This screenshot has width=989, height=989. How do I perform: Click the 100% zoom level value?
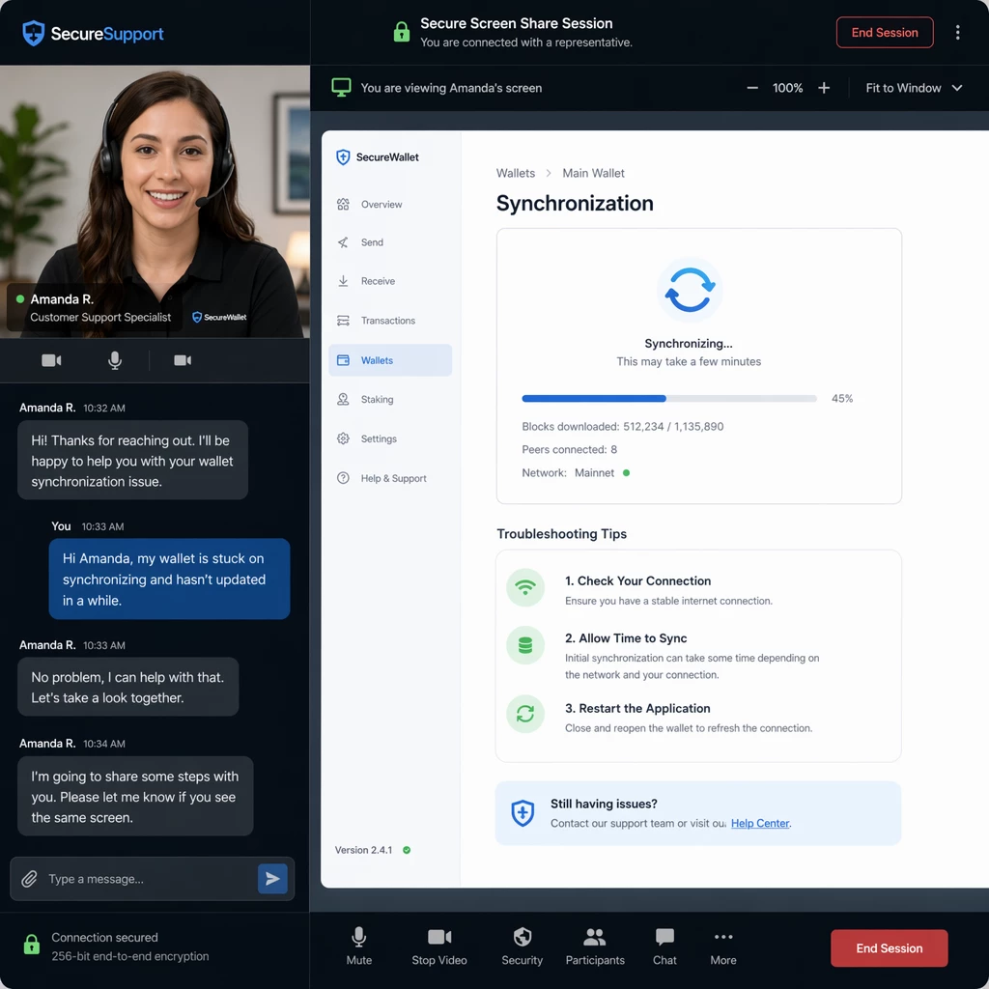click(x=787, y=88)
